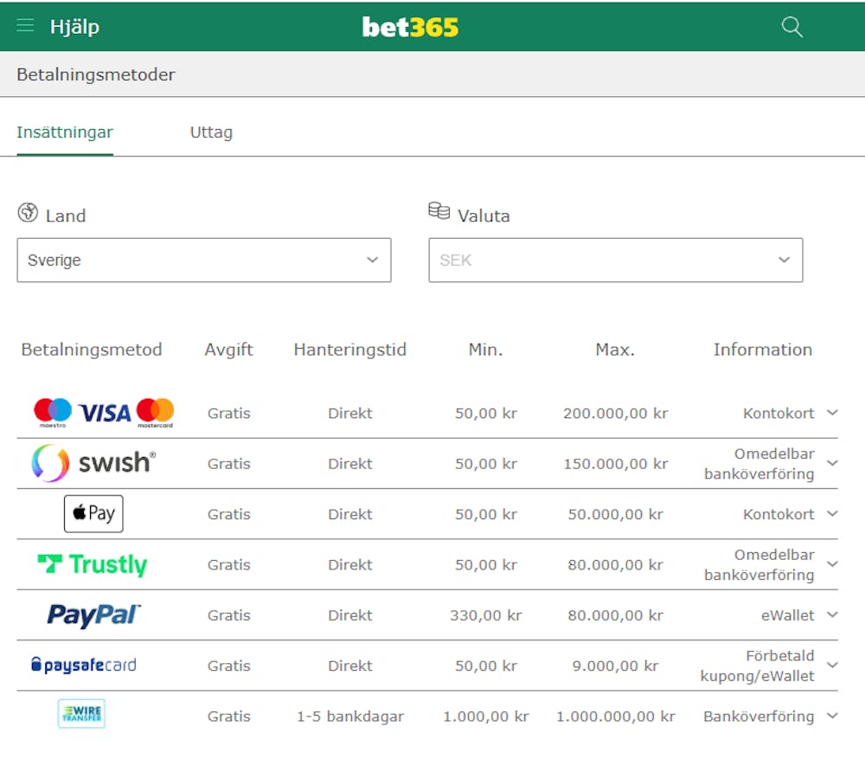This screenshot has height=772, width=865.
Task: Select the Apple Pay logo
Action: [93, 514]
